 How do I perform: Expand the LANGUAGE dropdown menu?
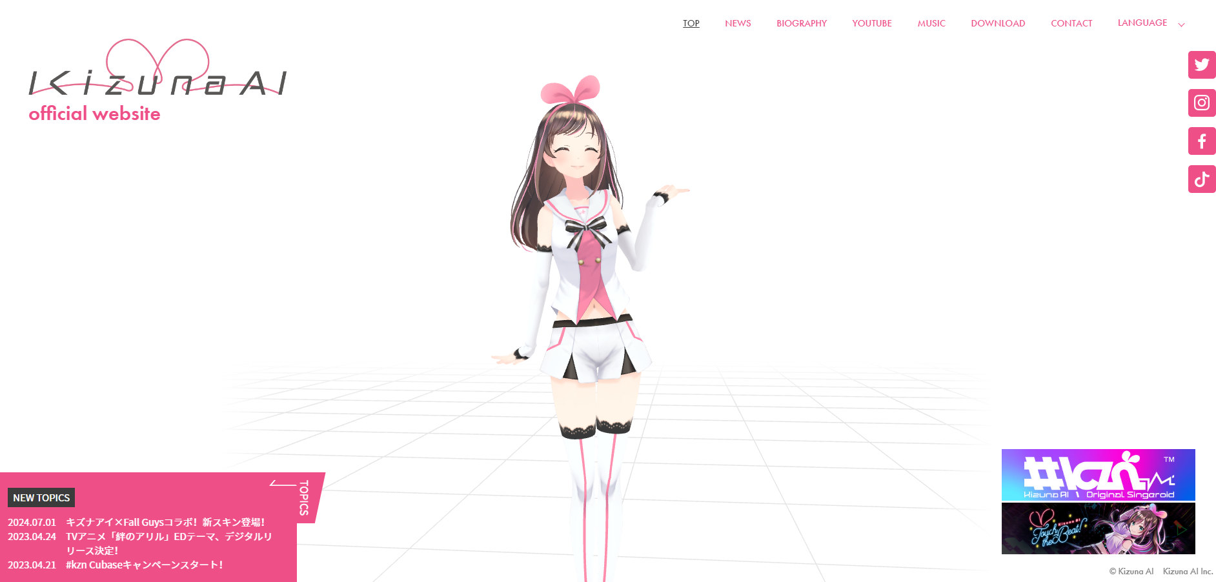pos(1151,23)
